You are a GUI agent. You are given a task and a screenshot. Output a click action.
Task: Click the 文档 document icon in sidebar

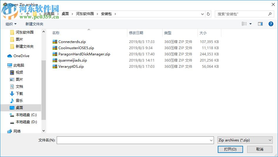12,87
